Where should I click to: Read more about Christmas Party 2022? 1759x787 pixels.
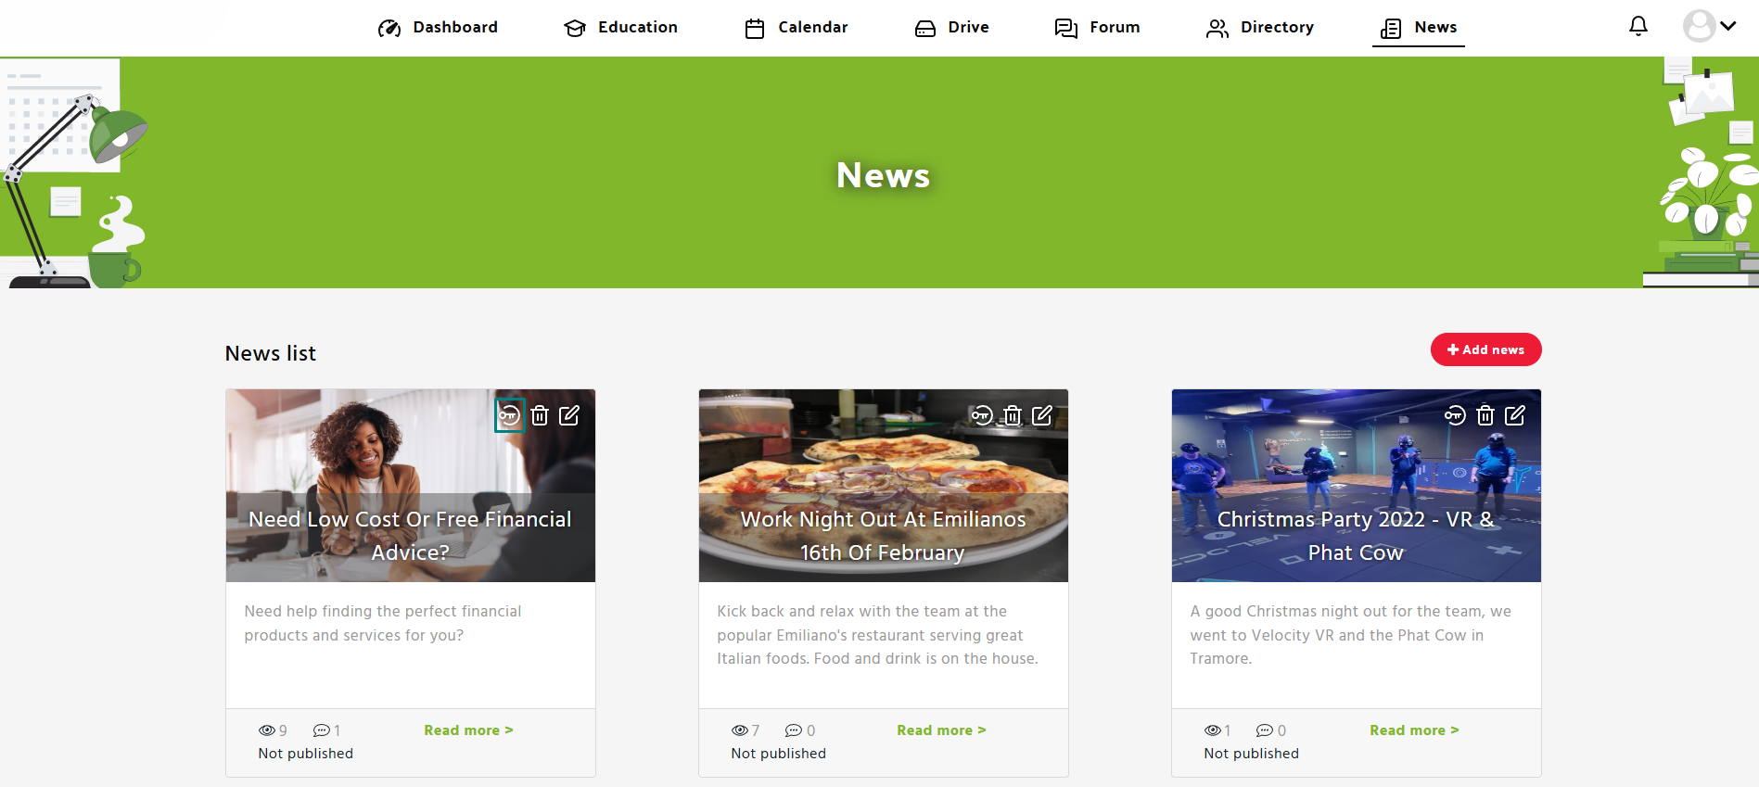(1414, 730)
